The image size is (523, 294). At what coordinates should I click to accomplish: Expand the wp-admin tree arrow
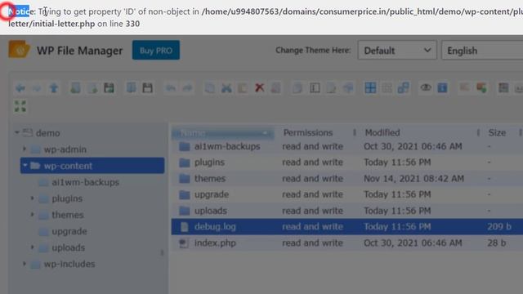pyautogui.click(x=25, y=149)
